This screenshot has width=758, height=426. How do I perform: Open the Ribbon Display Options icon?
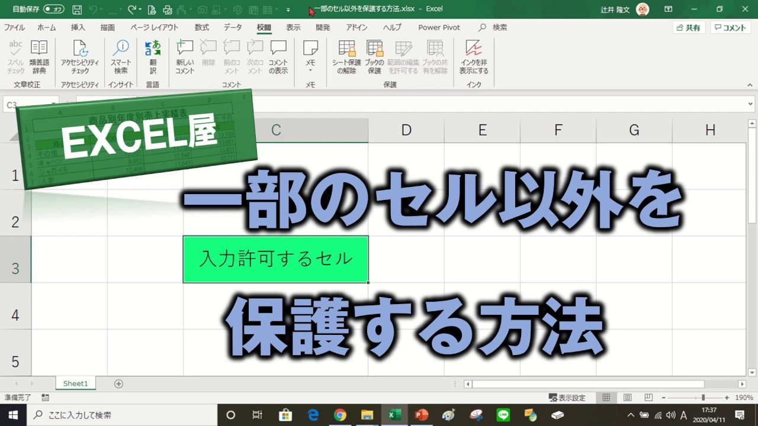[668, 9]
